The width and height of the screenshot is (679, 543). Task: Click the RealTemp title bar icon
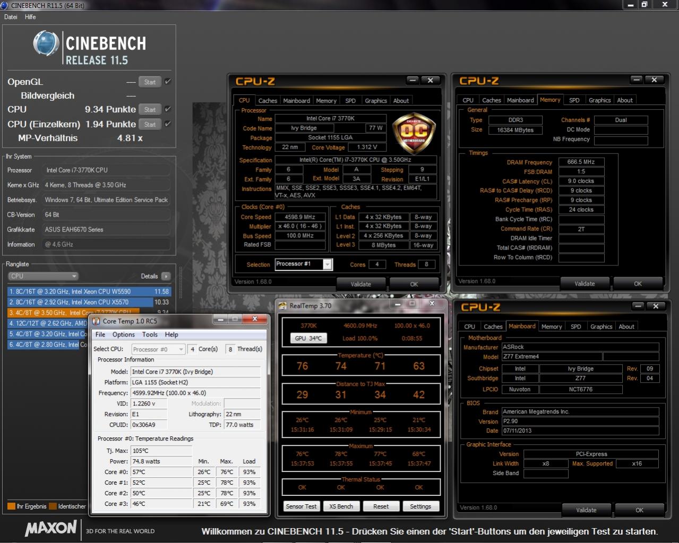(283, 306)
